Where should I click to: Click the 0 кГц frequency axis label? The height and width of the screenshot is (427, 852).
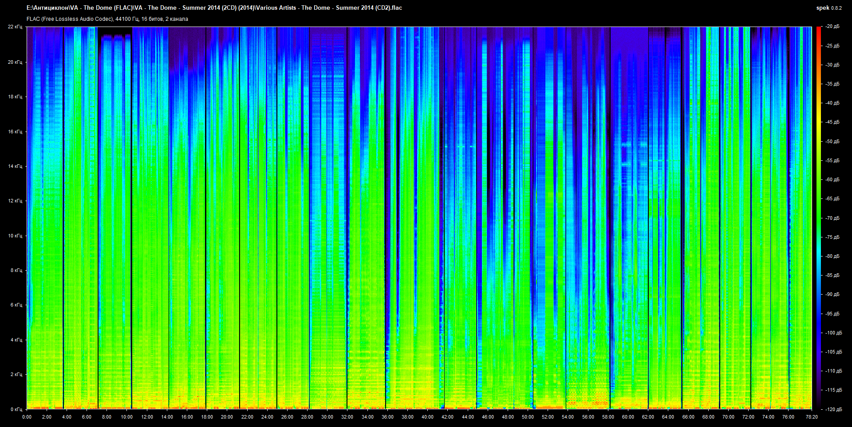click(16, 409)
